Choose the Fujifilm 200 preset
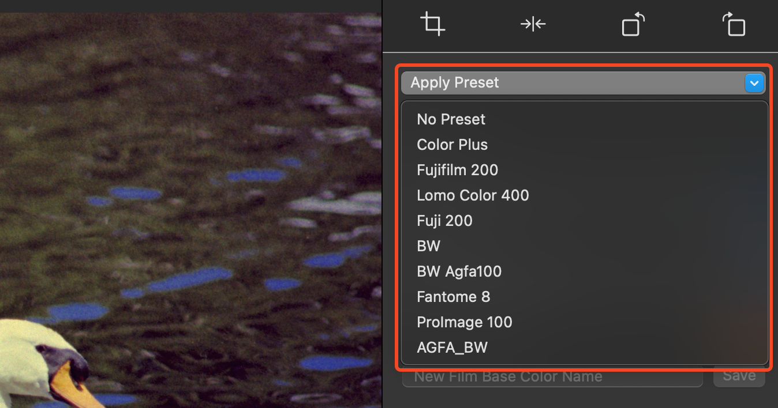778x408 pixels. tap(457, 169)
